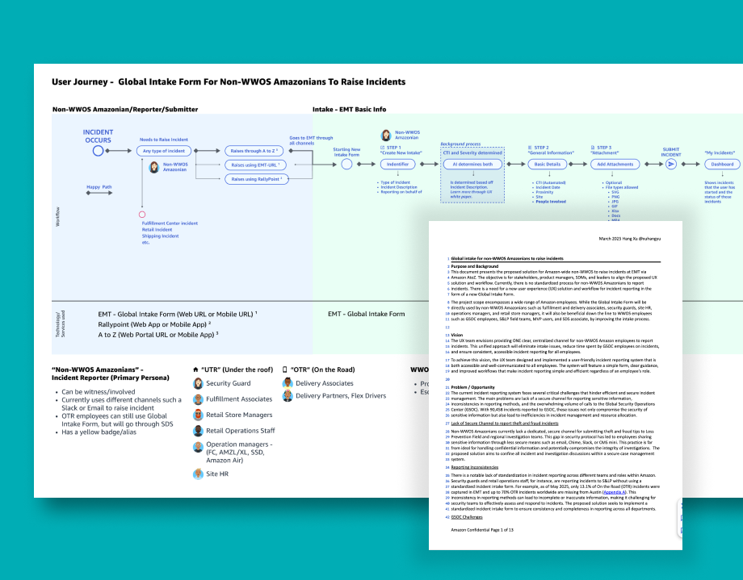Select the Any type of incident node

[164, 151]
